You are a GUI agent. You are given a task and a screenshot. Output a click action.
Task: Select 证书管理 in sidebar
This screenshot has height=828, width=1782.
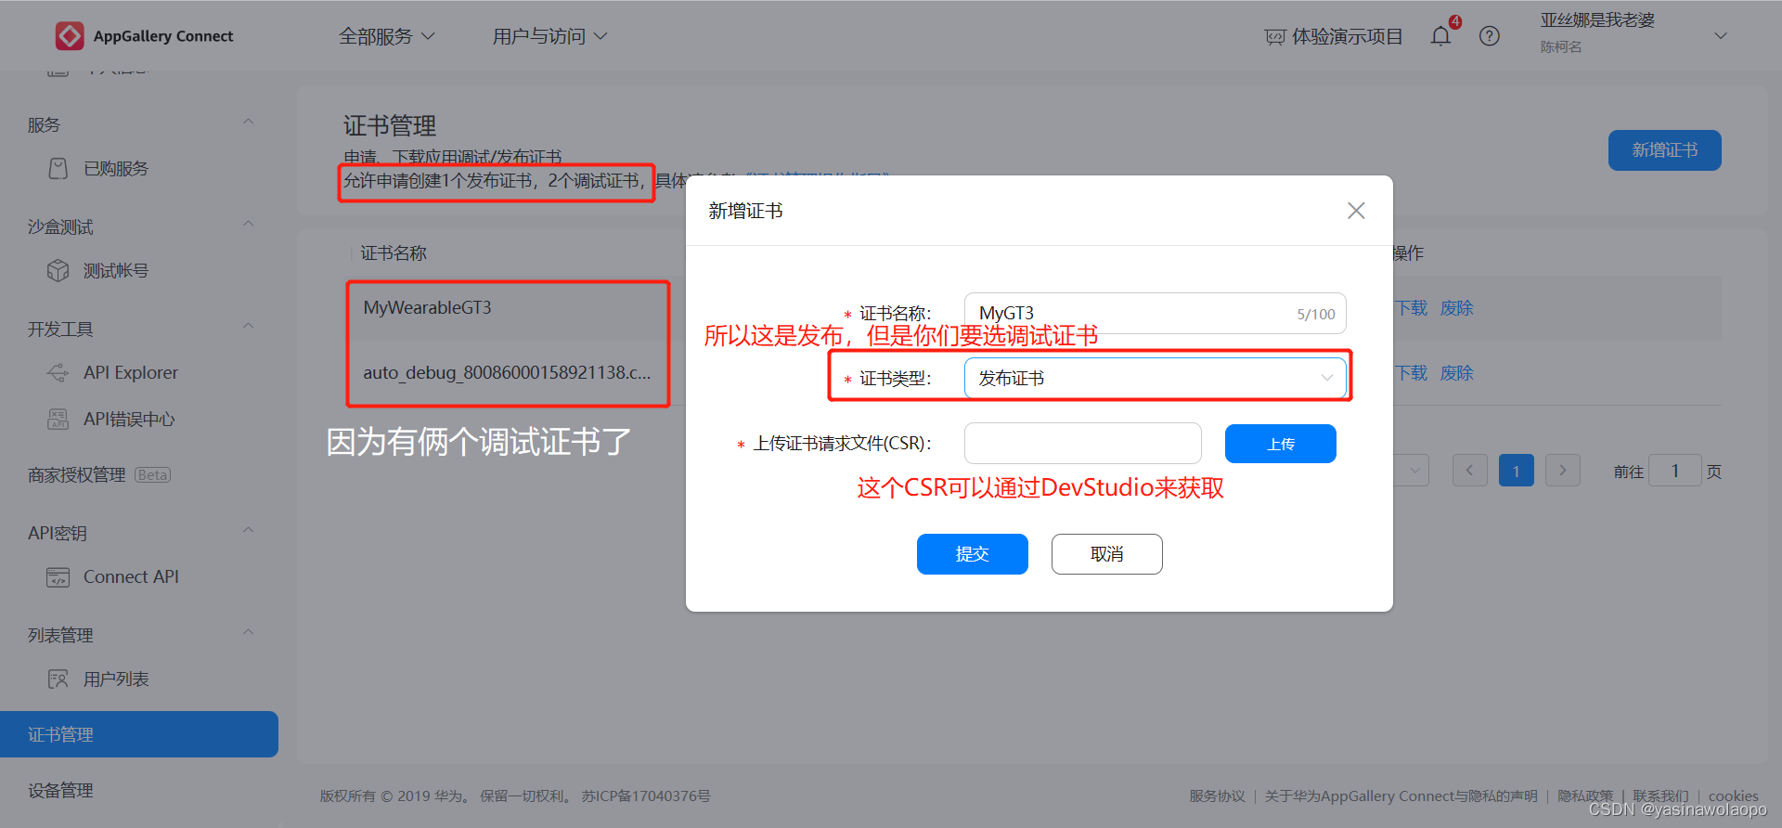tap(139, 734)
